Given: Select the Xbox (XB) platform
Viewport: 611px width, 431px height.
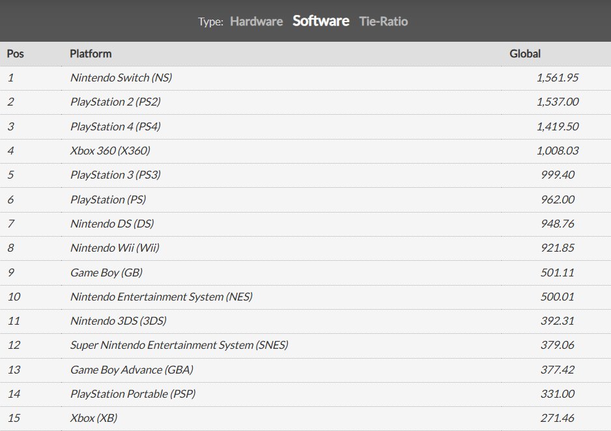Looking at the screenshot, I should pyautogui.click(x=94, y=418).
